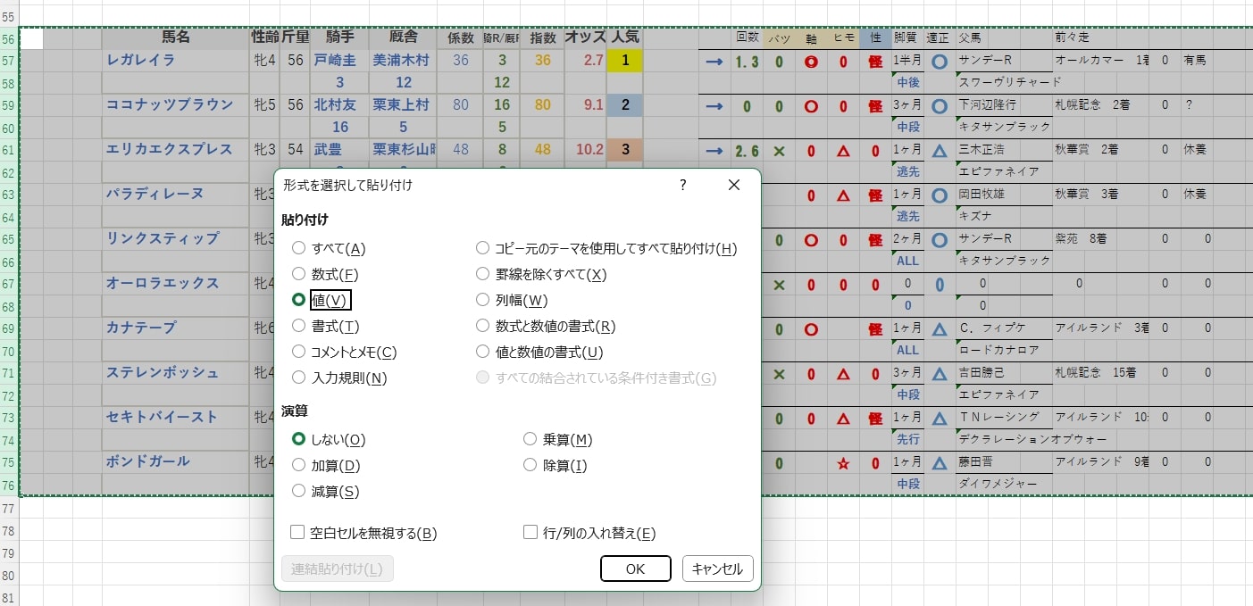The image size is (1253, 606).
Task: Click the キャンセル button
Action: click(x=719, y=569)
